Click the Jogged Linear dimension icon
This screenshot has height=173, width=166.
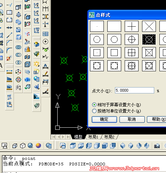[x=45, y=57]
